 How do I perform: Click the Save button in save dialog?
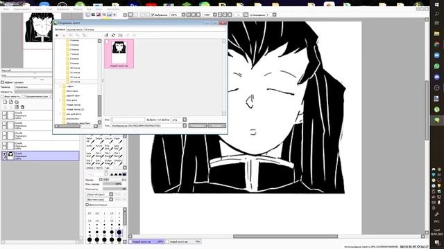[197, 126]
